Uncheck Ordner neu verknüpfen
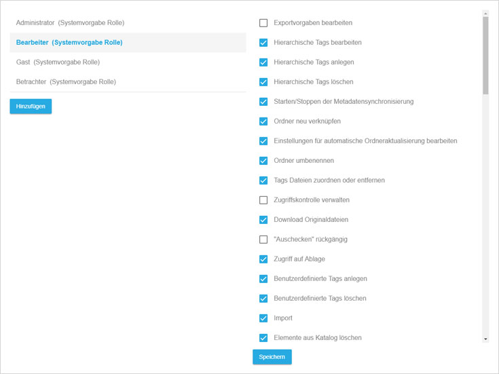This screenshot has width=499, height=374. tap(263, 121)
